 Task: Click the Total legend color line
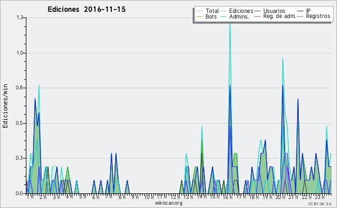pos(199,11)
